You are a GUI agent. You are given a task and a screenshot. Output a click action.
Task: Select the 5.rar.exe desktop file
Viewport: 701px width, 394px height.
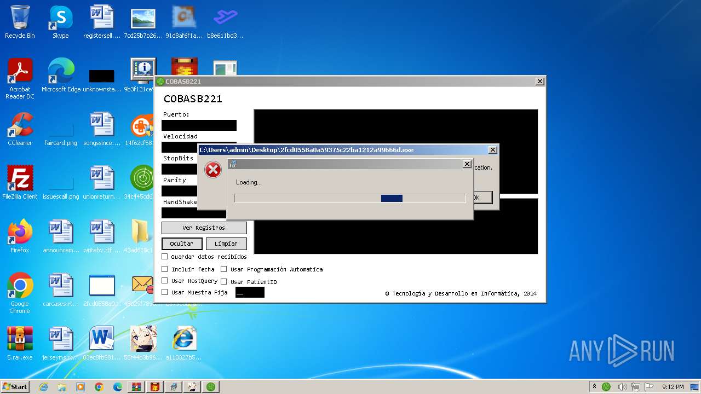click(x=20, y=344)
